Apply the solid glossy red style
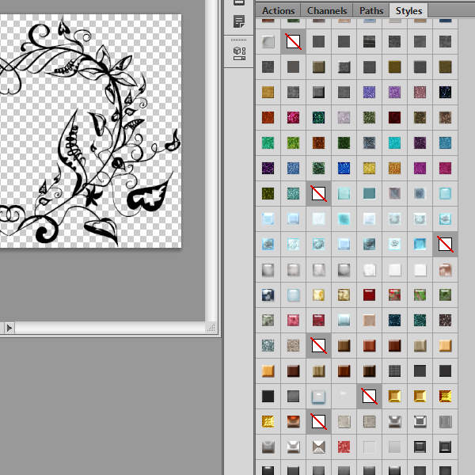This screenshot has height=475, width=475. click(369, 294)
